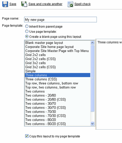Viewport: 122px width, 143px height.
Task: Open the Save link
Action: [13, 4]
